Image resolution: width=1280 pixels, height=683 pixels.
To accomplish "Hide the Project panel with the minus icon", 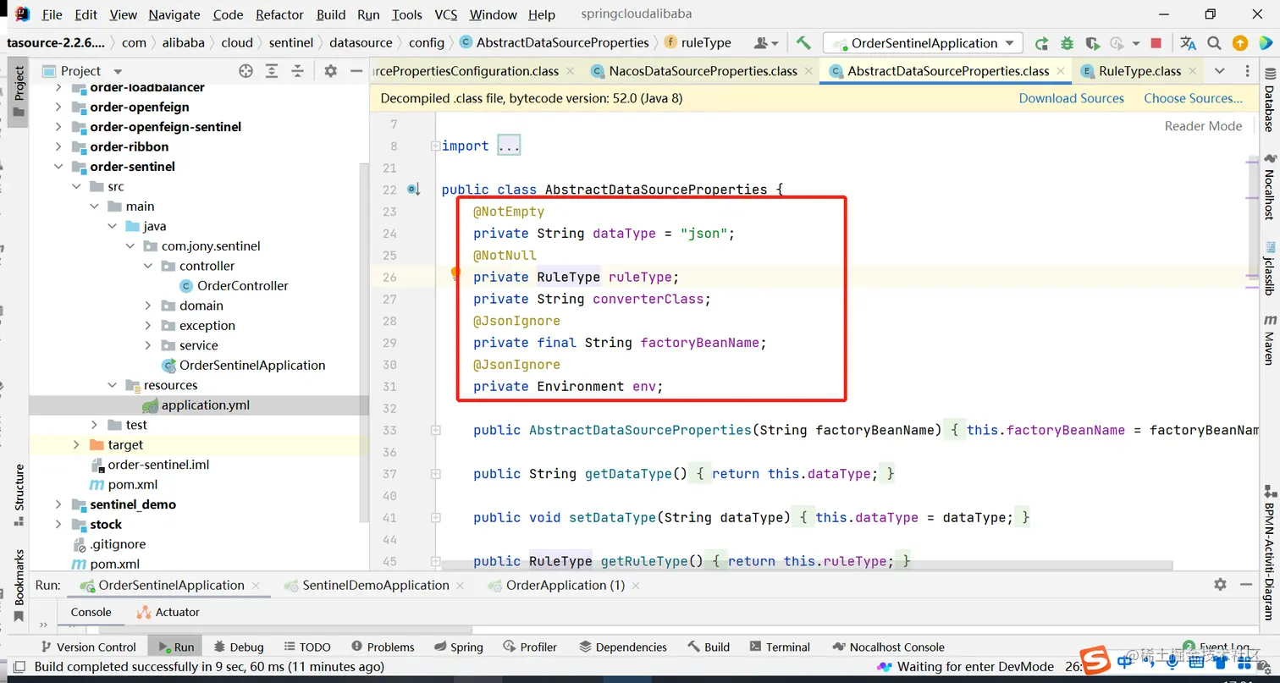I will click(x=355, y=71).
